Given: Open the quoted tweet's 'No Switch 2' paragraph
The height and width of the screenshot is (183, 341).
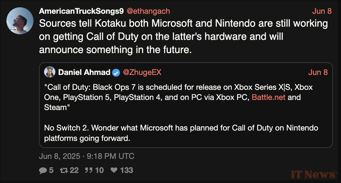Looking at the screenshot, I should pyautogui.click(x=181, y=133).
